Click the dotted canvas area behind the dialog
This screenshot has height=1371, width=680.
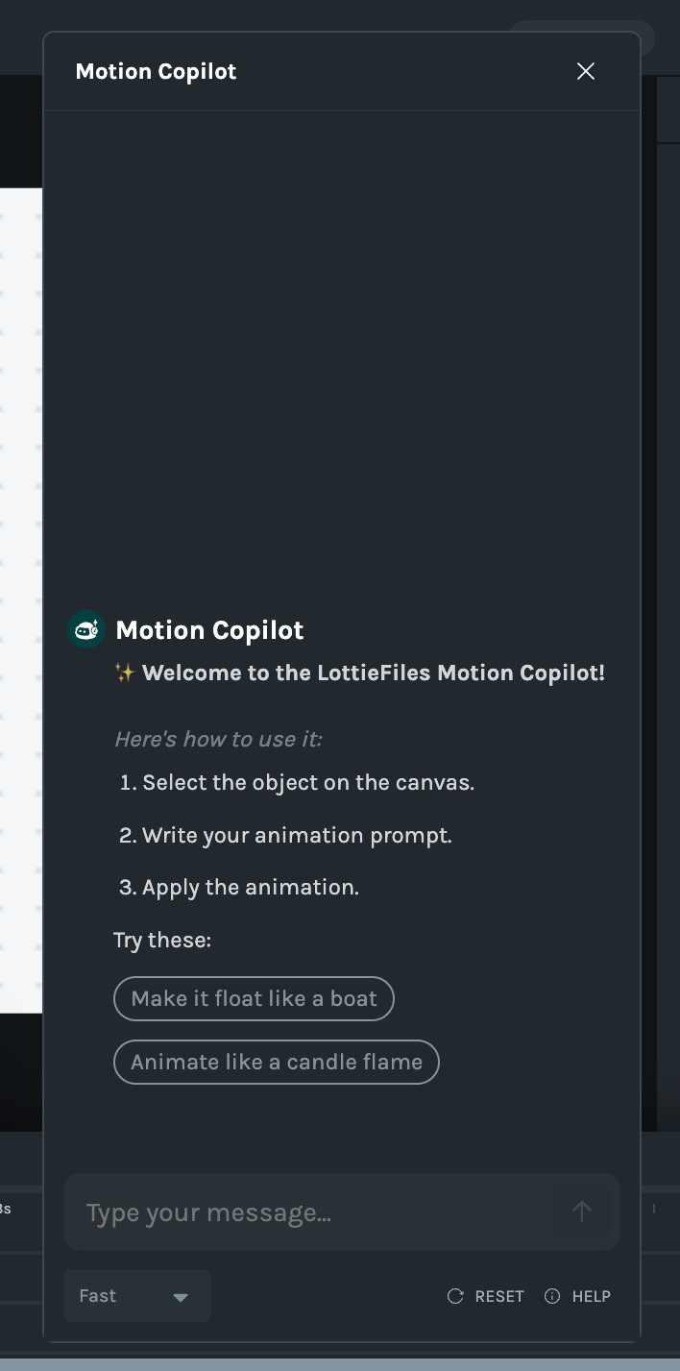(x=19, y=576)
